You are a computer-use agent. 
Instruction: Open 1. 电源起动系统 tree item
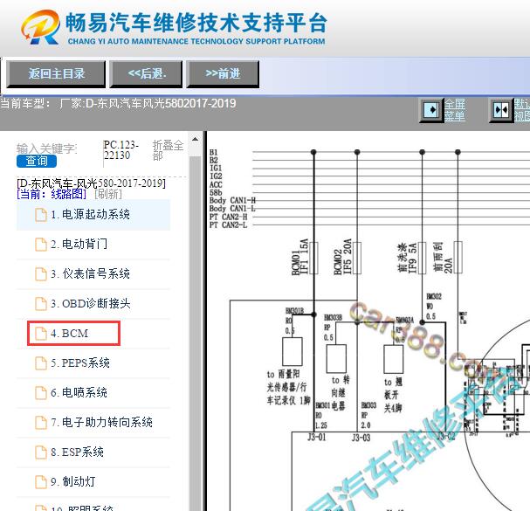[x=93, y=215]
